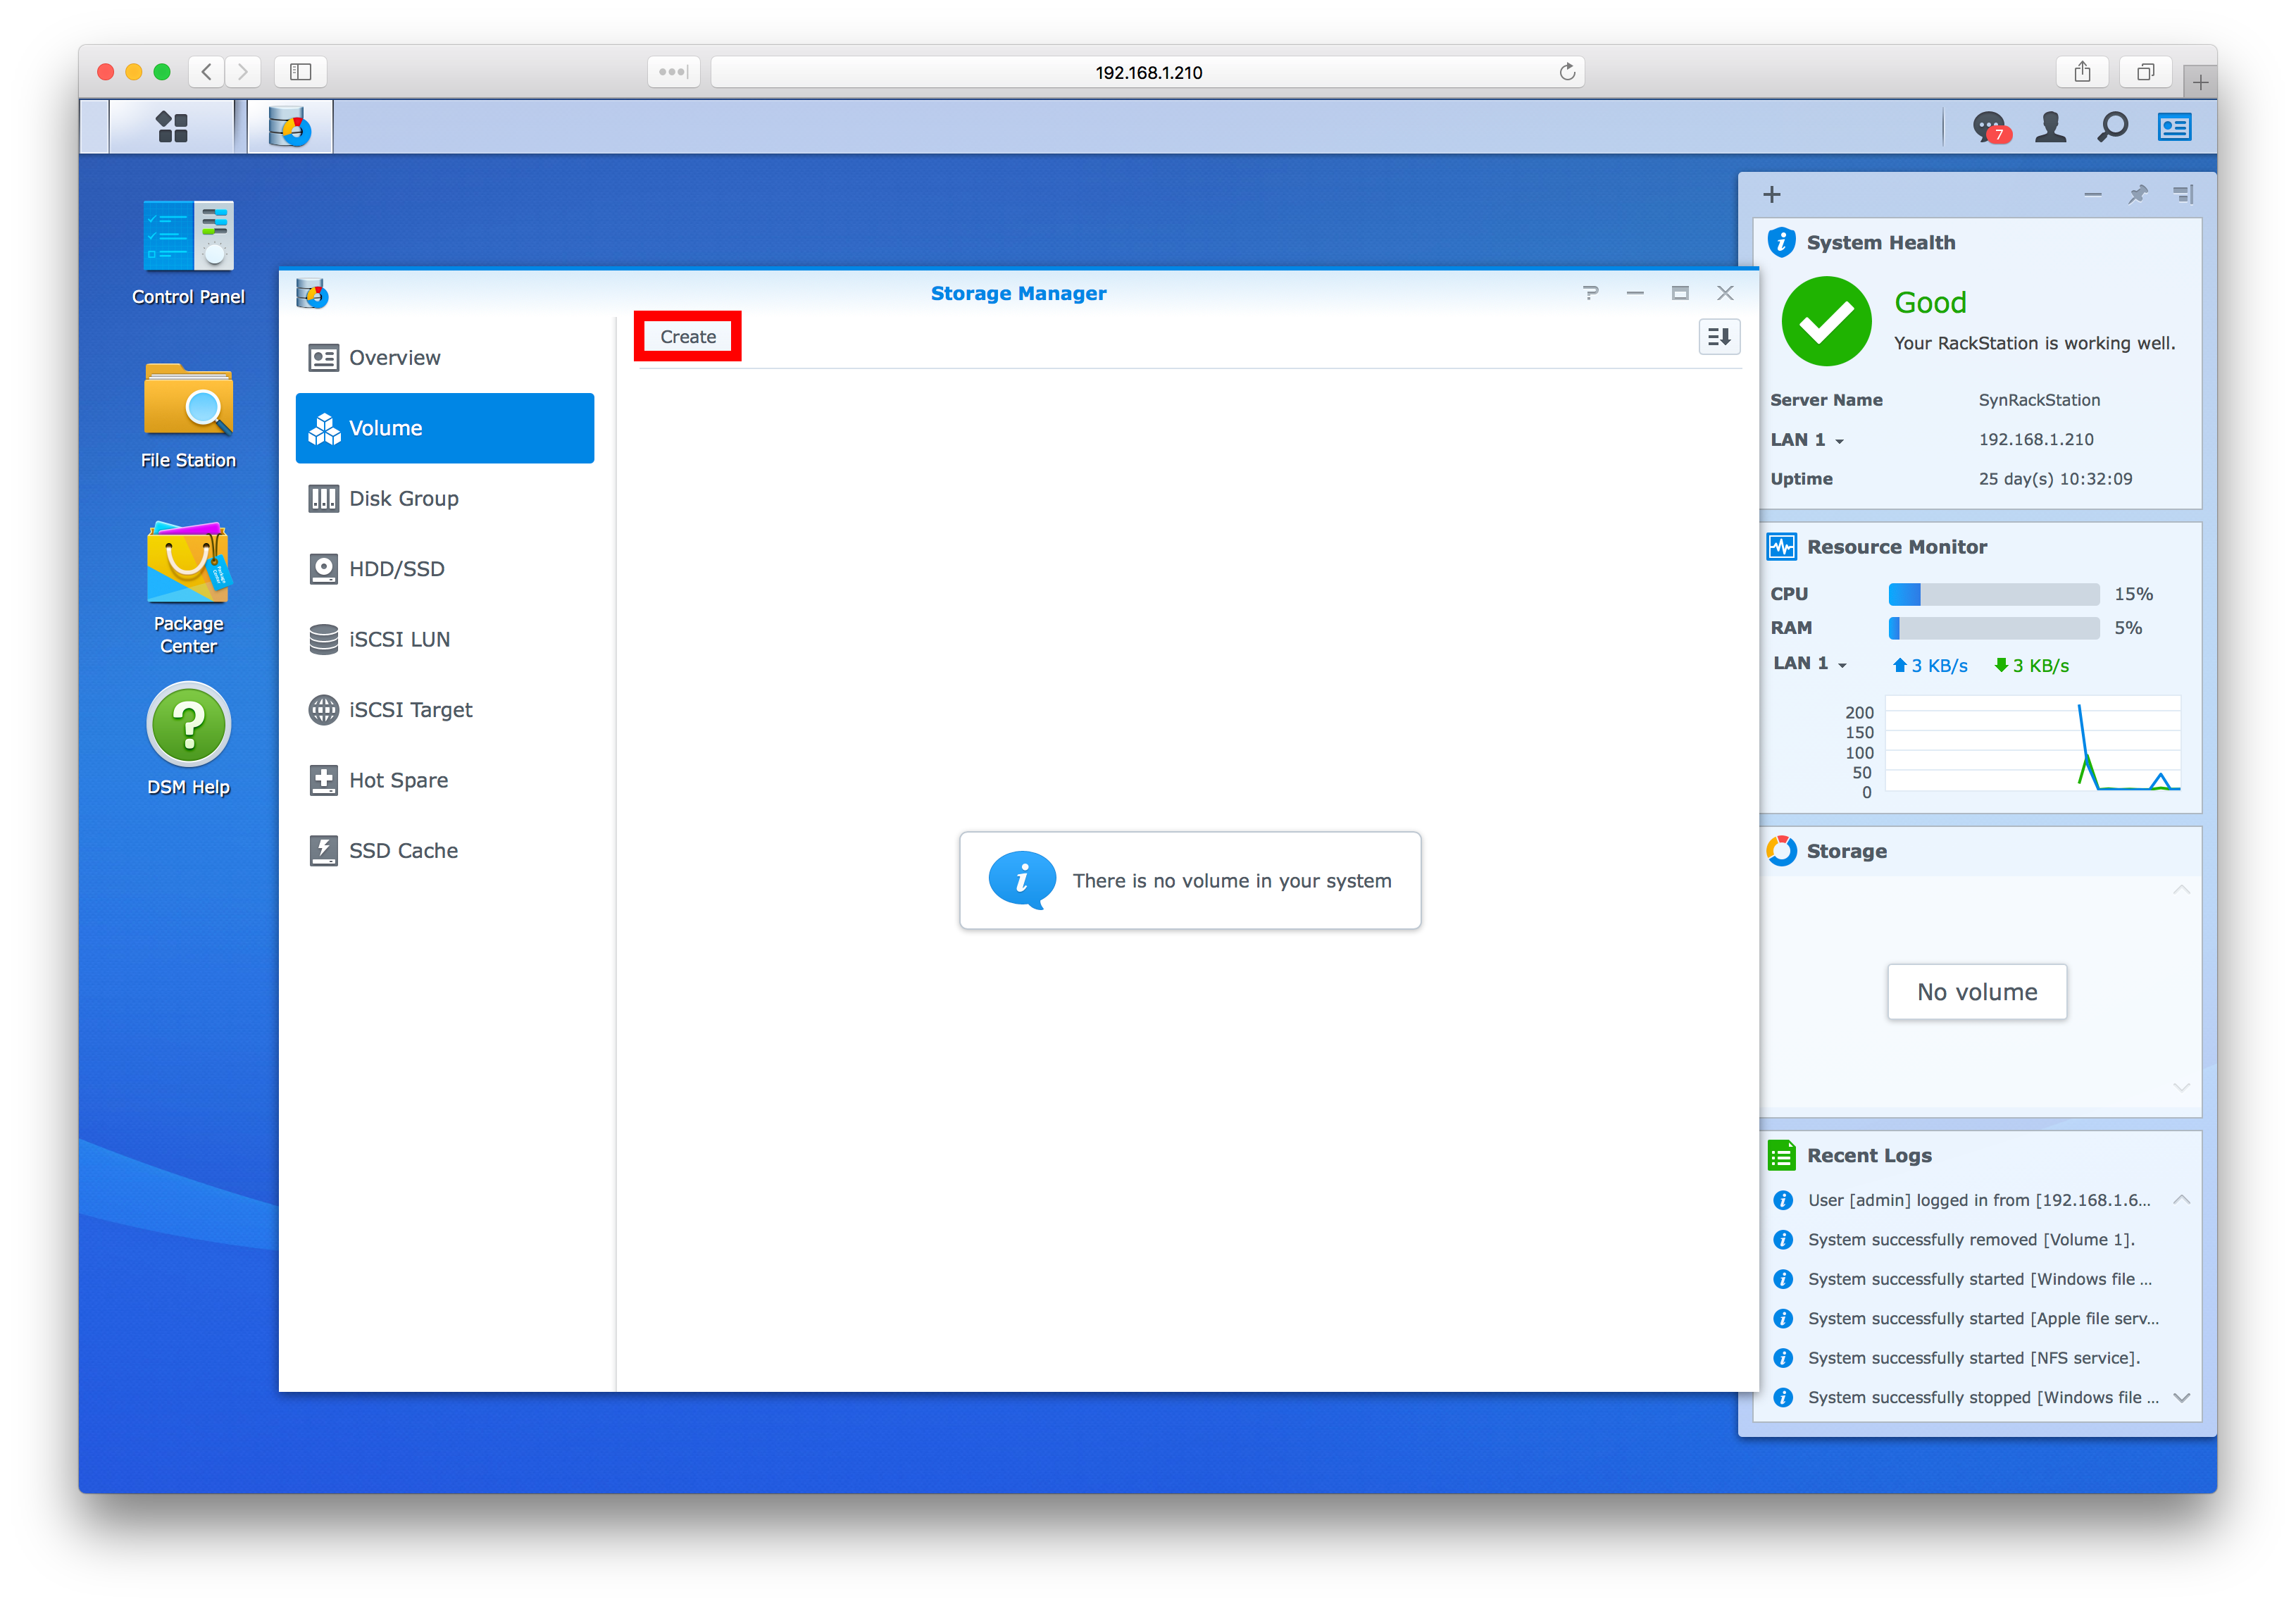Toggle list view in Storage Manager
Viewport: 2296px width, 1606px height.
click(x=1718, y=337)
